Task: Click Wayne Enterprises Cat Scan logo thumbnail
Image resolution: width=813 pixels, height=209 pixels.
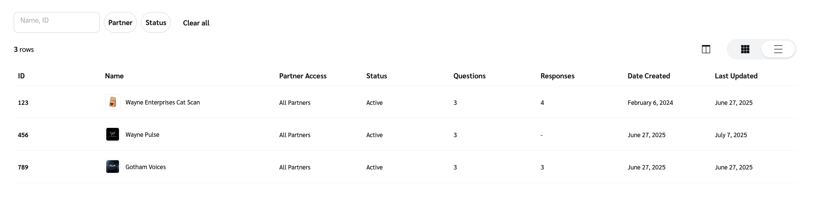Action: [112, 102]
